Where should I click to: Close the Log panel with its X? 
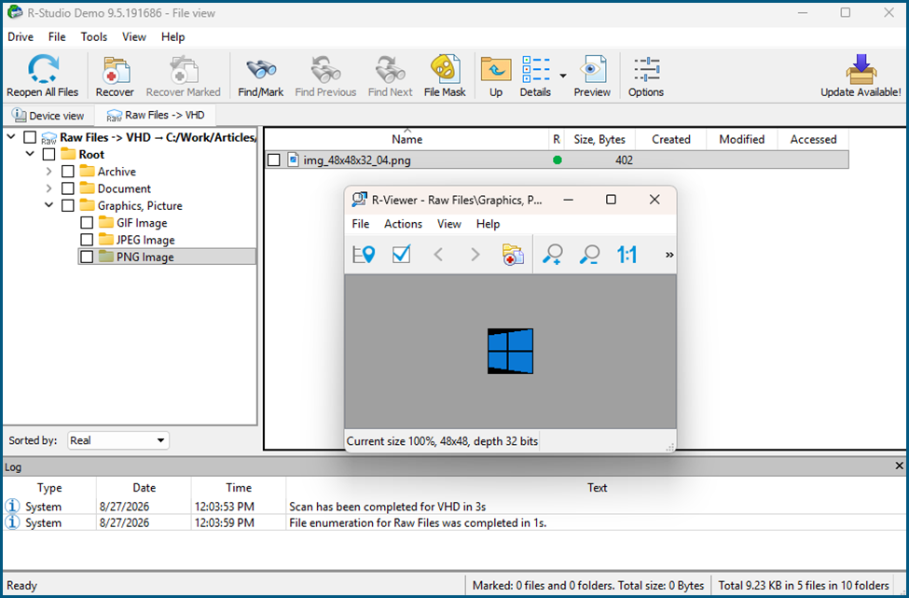click(x=899, y=466)
